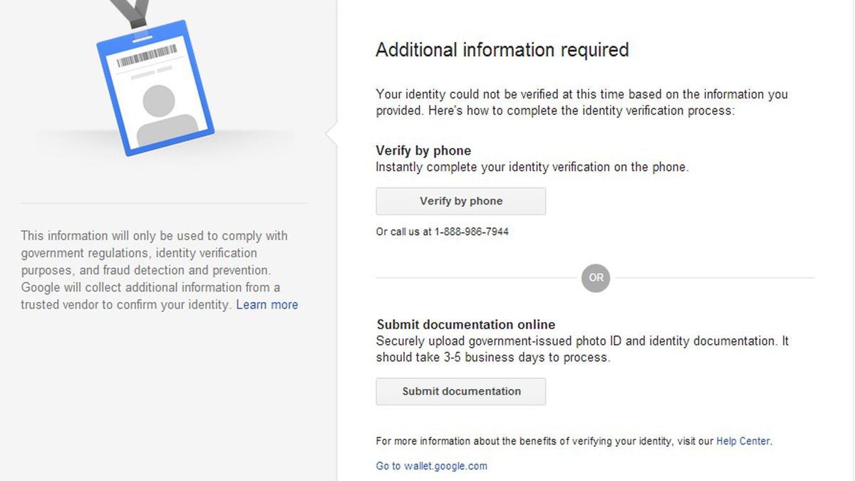The image size is (855, 481).
Task: Click the Verify by phone section heading
Action: 423,150
